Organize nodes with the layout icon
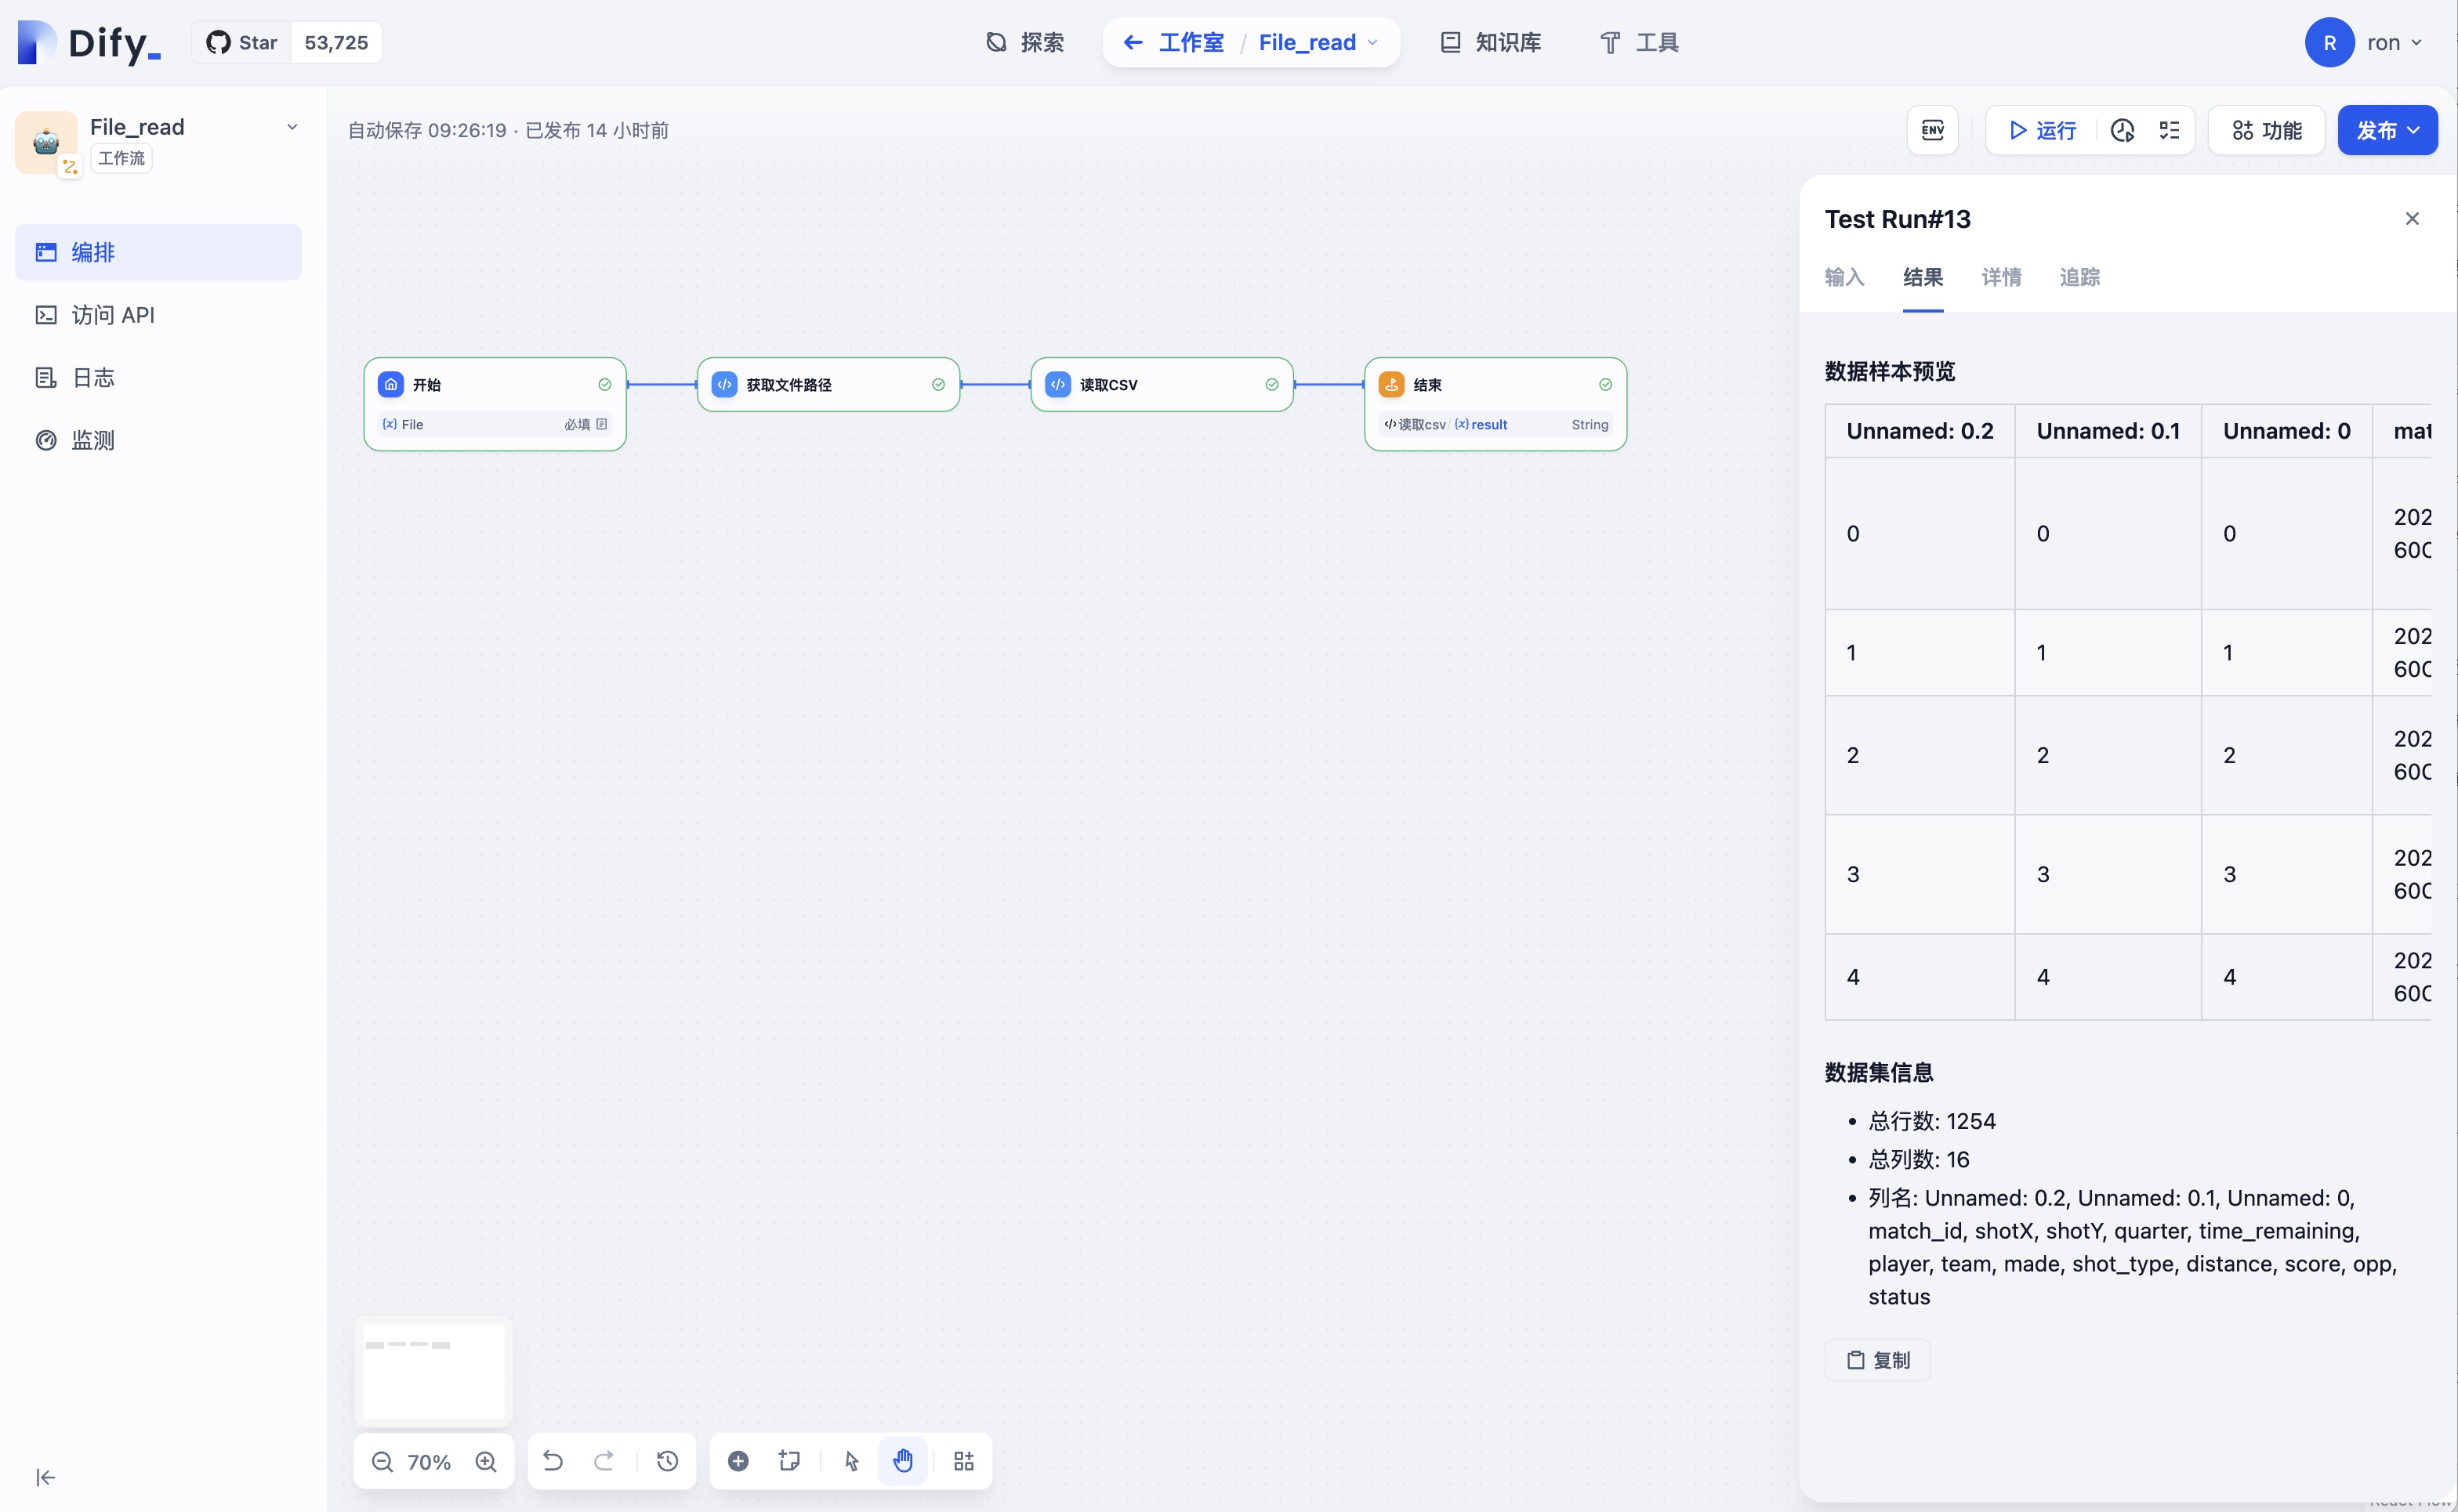Viewport: 2458px width, 1512px height. click(x=963, y=1461)
